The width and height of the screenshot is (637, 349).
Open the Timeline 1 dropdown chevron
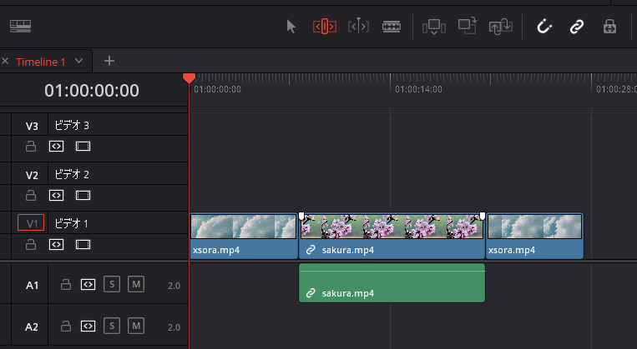click(78, 61)
